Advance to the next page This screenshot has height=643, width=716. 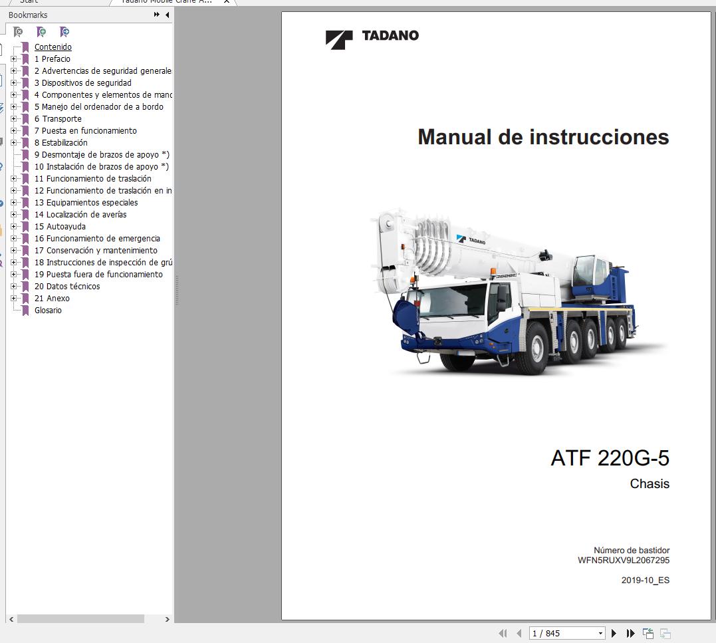pyautogui.click(x=614, y=632)
